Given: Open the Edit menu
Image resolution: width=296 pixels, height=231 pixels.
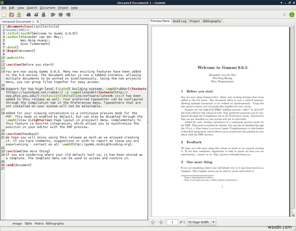Looking at the screenshot, I should pyautogui.click(x=12, y=8).
